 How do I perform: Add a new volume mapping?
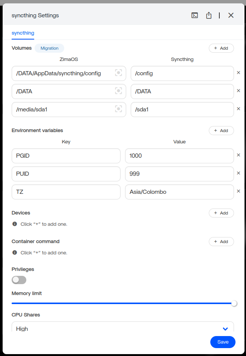(x=221, y=48)
